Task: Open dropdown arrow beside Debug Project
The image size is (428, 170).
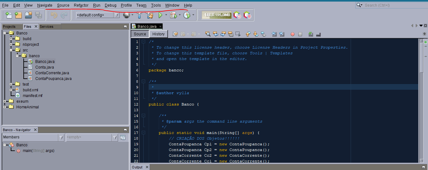Action: click(x=179, y=15)
